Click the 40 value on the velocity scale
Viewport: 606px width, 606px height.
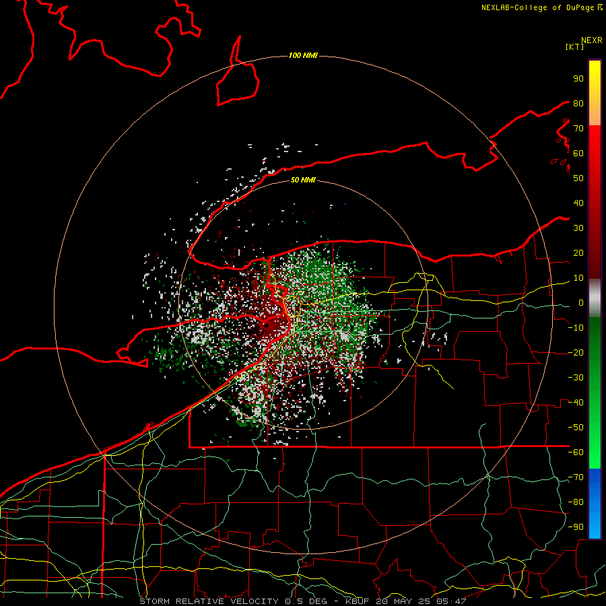578,203
